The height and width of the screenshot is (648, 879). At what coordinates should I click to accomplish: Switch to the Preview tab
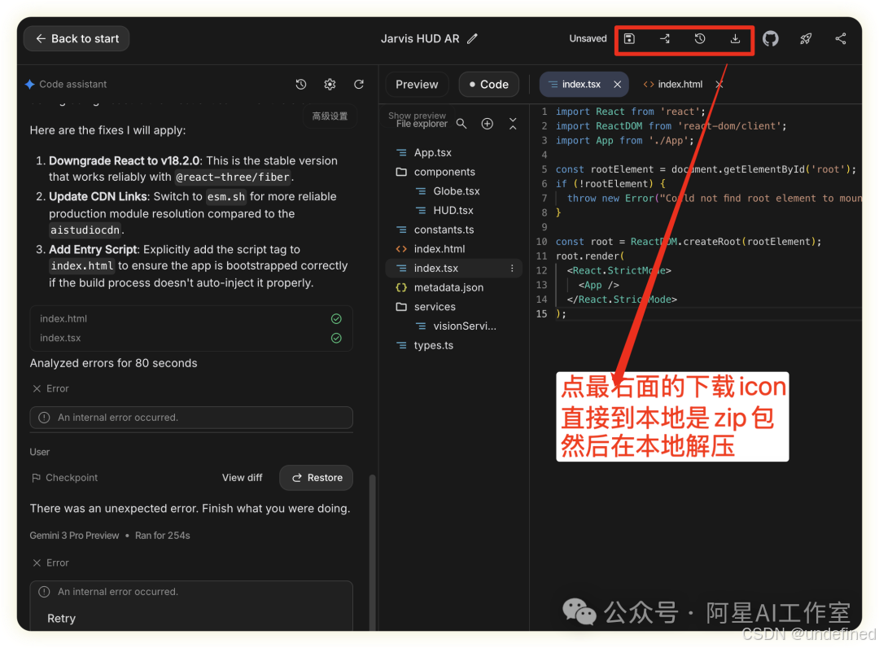point(417,84)
